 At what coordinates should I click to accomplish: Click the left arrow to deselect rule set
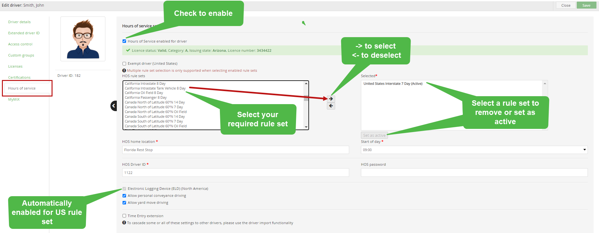(331, 106)
